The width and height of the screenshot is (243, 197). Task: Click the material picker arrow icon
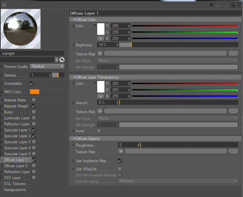pos(62,60)
